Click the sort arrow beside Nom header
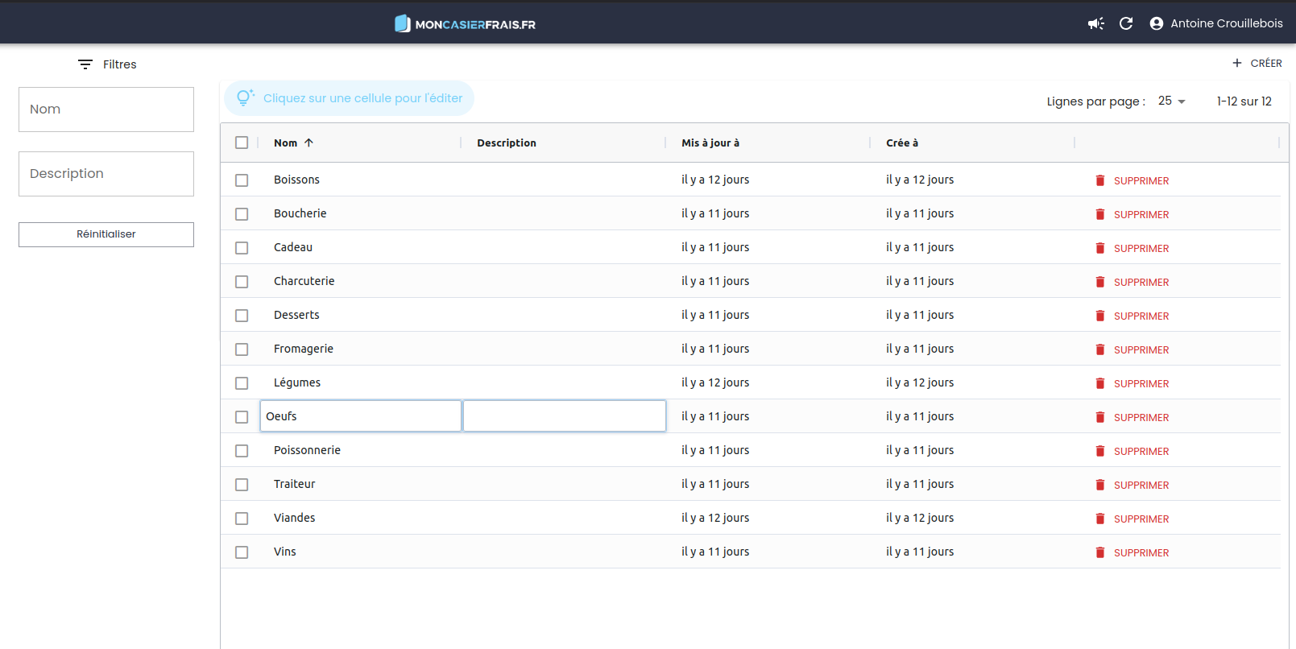Image resolution: width=1296 pixels, height=649 pixels. pos(308,143)
